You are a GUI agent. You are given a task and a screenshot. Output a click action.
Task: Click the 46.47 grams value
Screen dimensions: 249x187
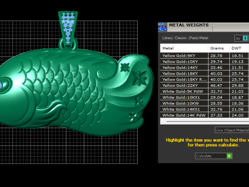click(216, 86)
